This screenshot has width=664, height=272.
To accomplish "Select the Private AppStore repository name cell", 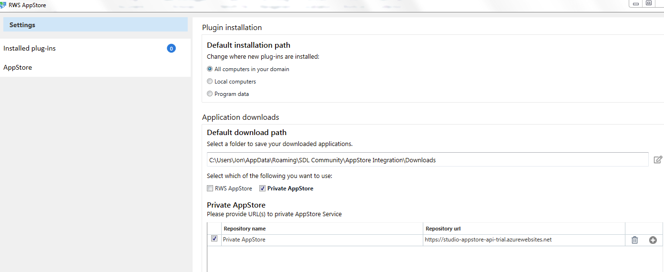I will coord(322,240).
